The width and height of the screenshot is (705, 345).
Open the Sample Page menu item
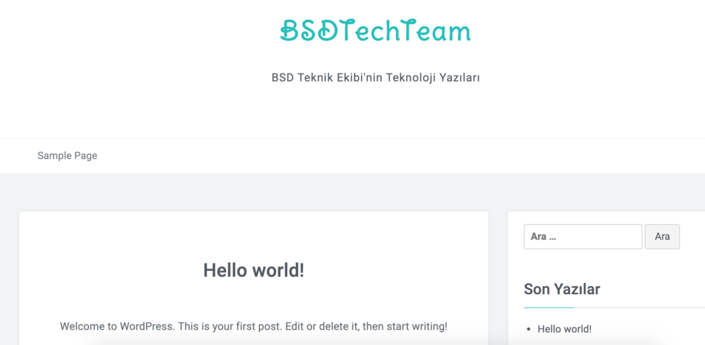tap(67, 156)
